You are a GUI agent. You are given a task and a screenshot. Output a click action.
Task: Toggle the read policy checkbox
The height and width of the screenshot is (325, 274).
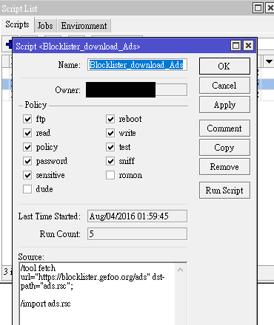click(27, 133)
